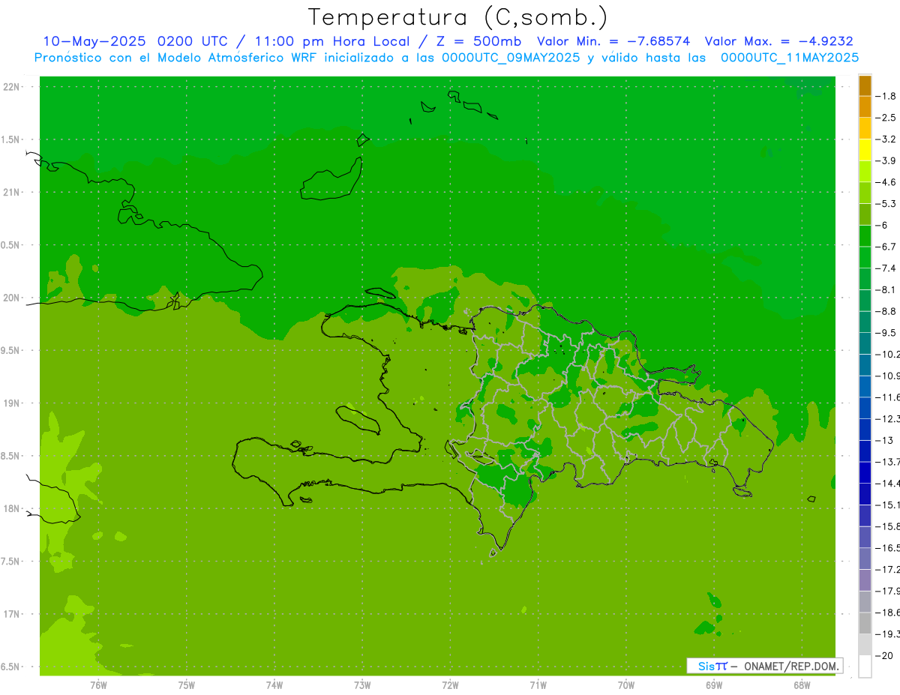
Task: Click the "-1.8" legend value
Action: tap(886, 96)
